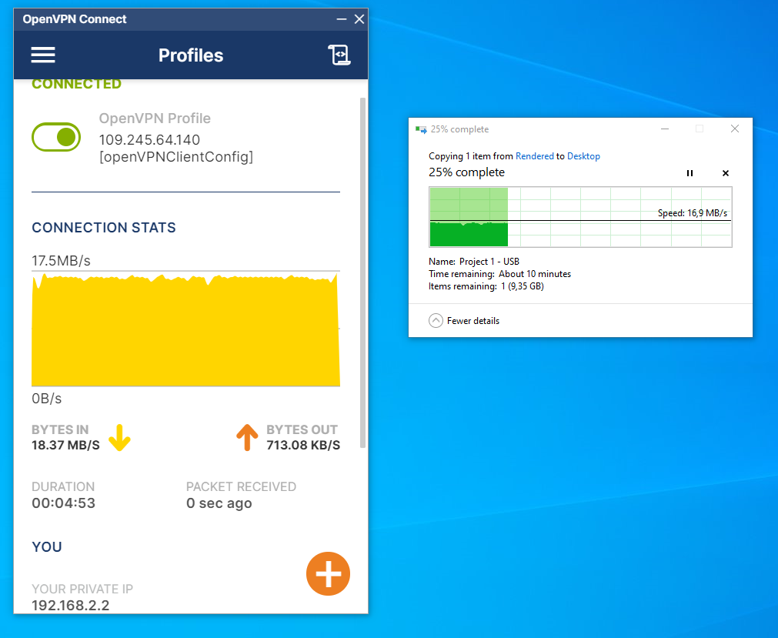The width and height of the screenshot is (778, 638).
Task: Click the 17.5MB/s graph maximum label
Action: point(61,261)
